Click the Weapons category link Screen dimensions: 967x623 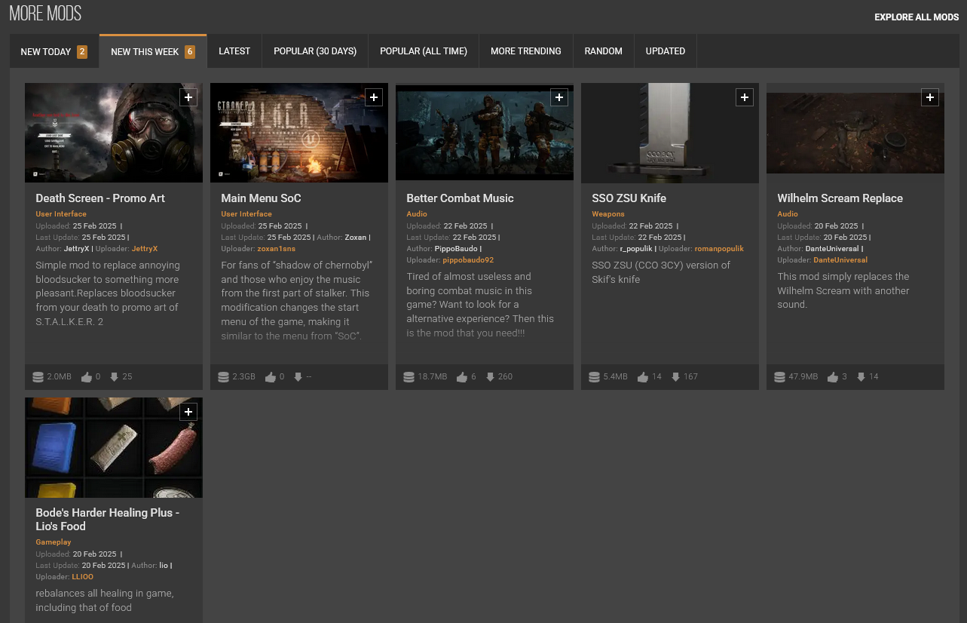tap(608, 214)
